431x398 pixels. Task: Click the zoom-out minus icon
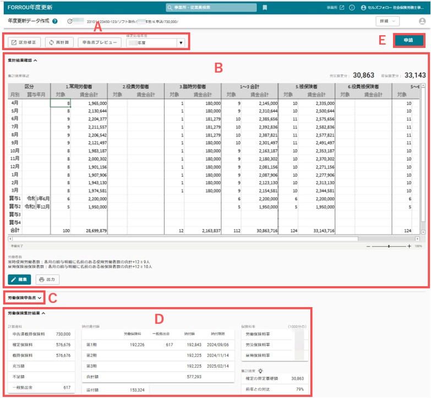coord(368,246)
